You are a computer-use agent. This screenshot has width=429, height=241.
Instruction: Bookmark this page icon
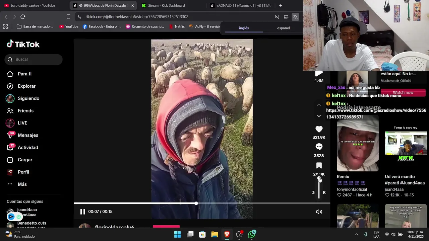68,17
